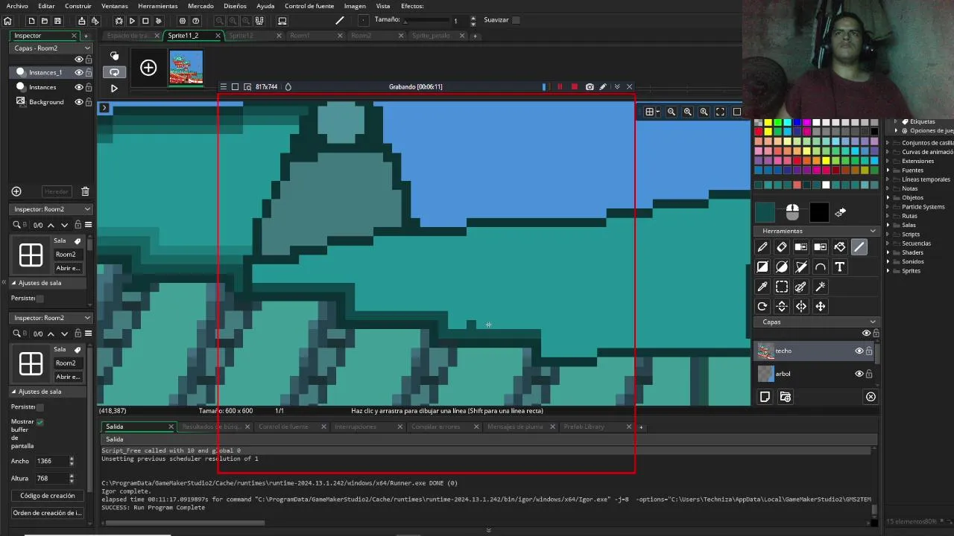
Task: Click the Flip vertical tool
Action: pyautogui.click(x=782, y=306)
